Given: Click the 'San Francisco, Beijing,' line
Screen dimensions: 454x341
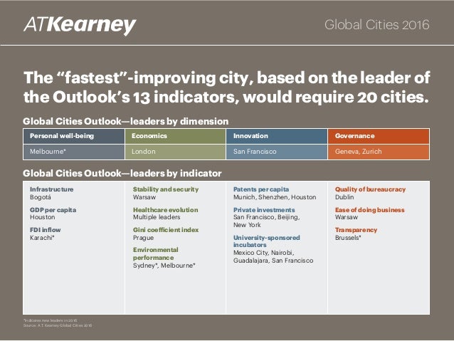Looking at the screenshot, I should coord(266,218).
